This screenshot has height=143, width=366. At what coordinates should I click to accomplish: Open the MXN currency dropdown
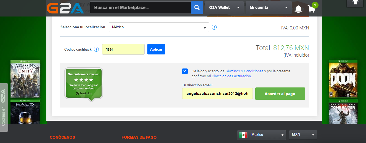pos(303,135)
